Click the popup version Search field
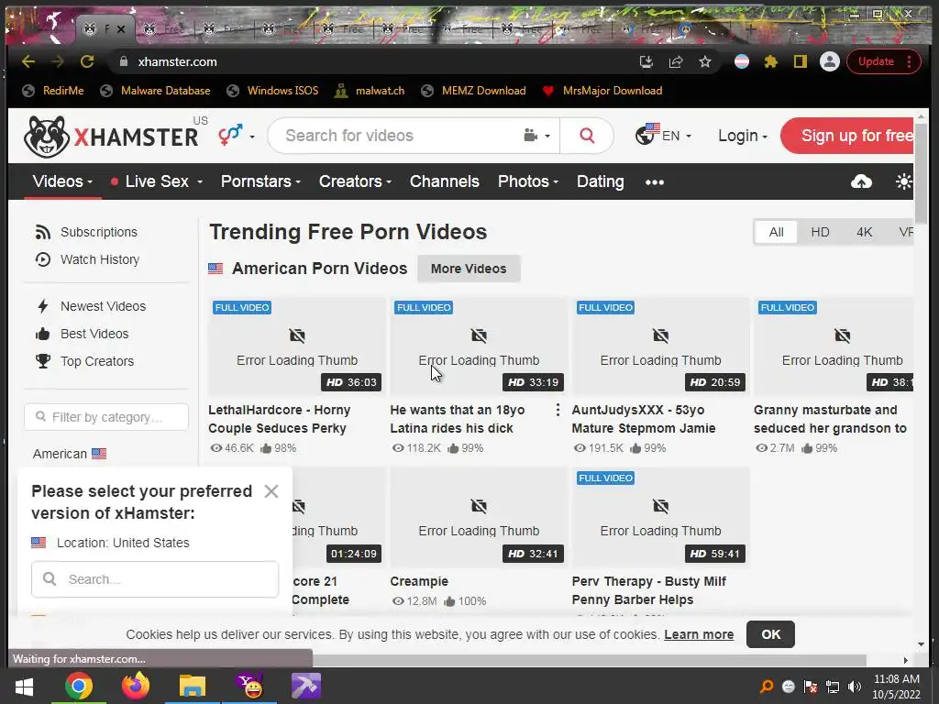939x704 pixels. pyautogui.click(x=155, y=579)
